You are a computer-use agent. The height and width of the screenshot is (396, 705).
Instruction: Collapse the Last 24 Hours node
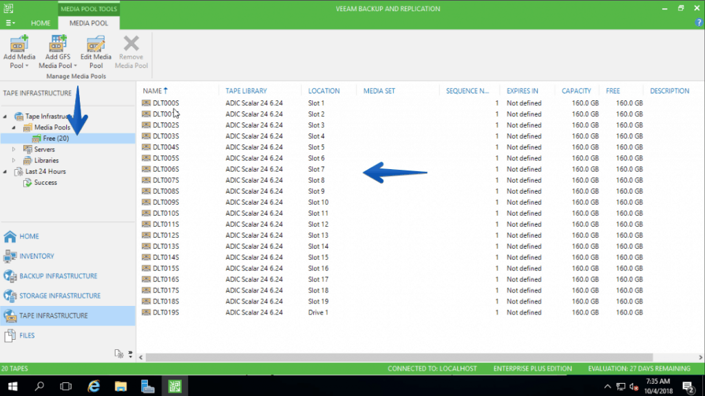click(5, 171)
